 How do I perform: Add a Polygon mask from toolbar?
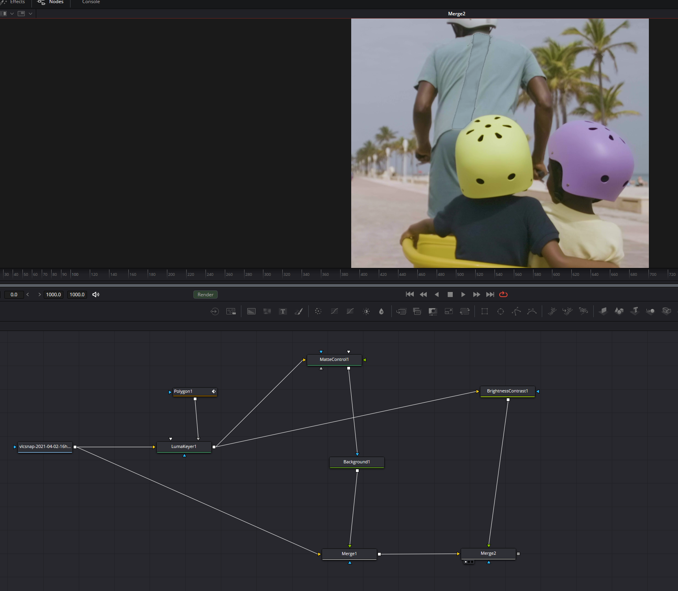click(x=516, y=311)
